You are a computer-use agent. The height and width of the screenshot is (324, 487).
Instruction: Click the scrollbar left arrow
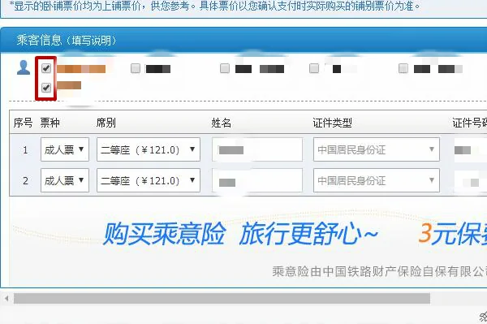6,299
